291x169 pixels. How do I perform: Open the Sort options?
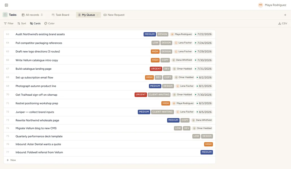22,23
